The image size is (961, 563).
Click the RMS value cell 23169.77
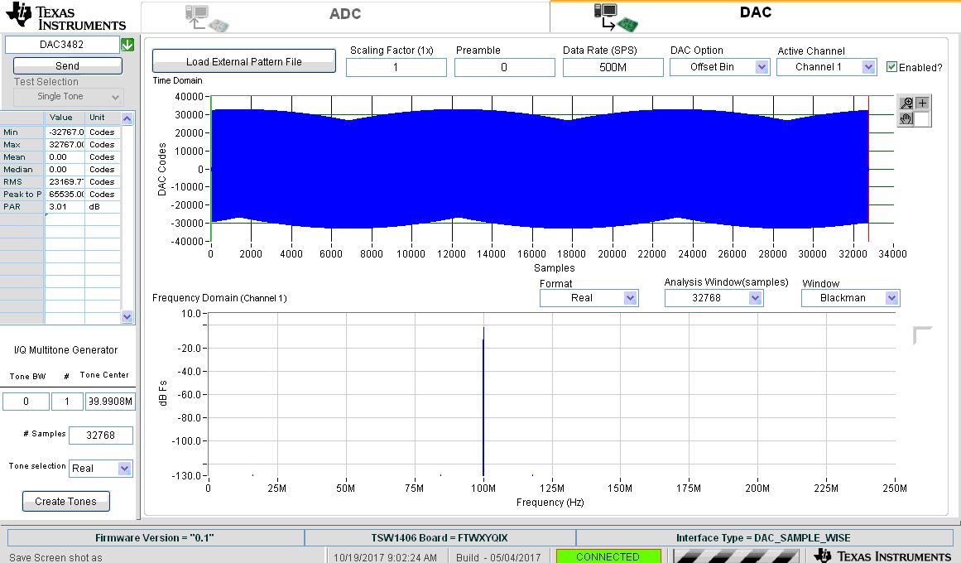(x=65, y=181)
